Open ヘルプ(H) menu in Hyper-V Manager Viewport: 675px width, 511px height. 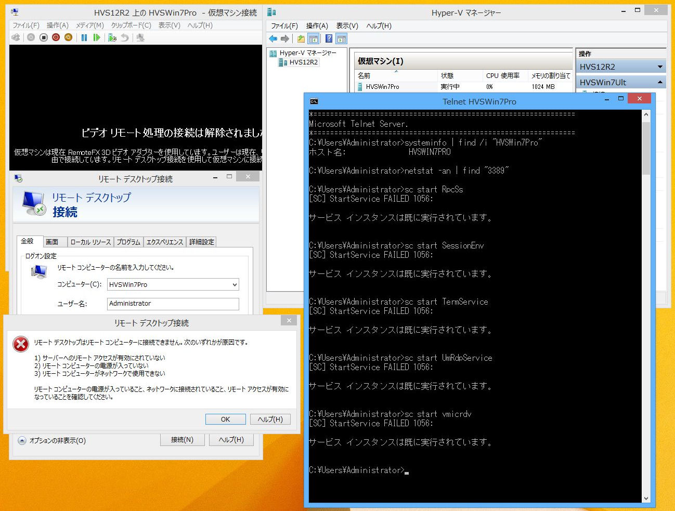(379, 25)
